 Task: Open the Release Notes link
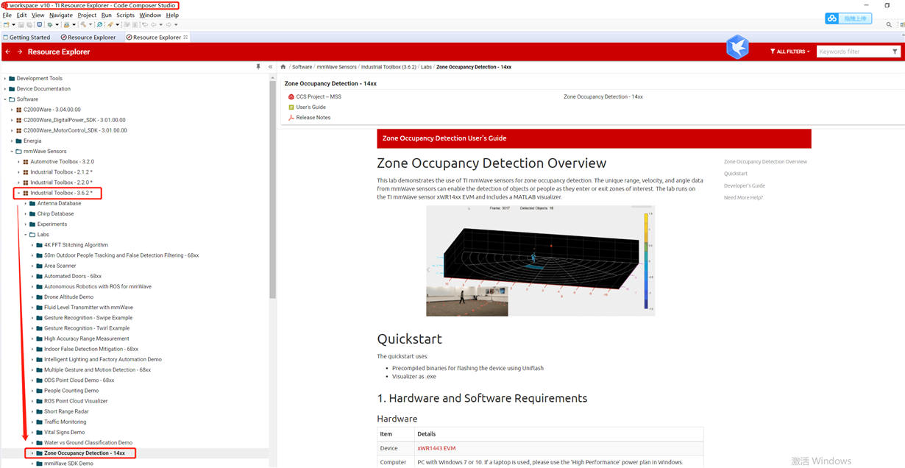pos(313,117)
